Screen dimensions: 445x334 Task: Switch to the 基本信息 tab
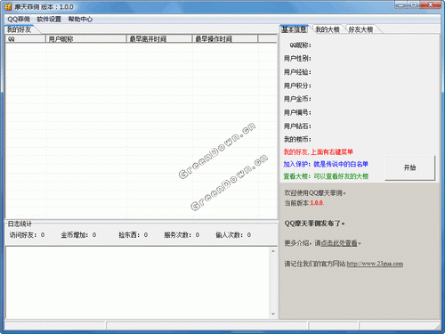pos(294,29)
